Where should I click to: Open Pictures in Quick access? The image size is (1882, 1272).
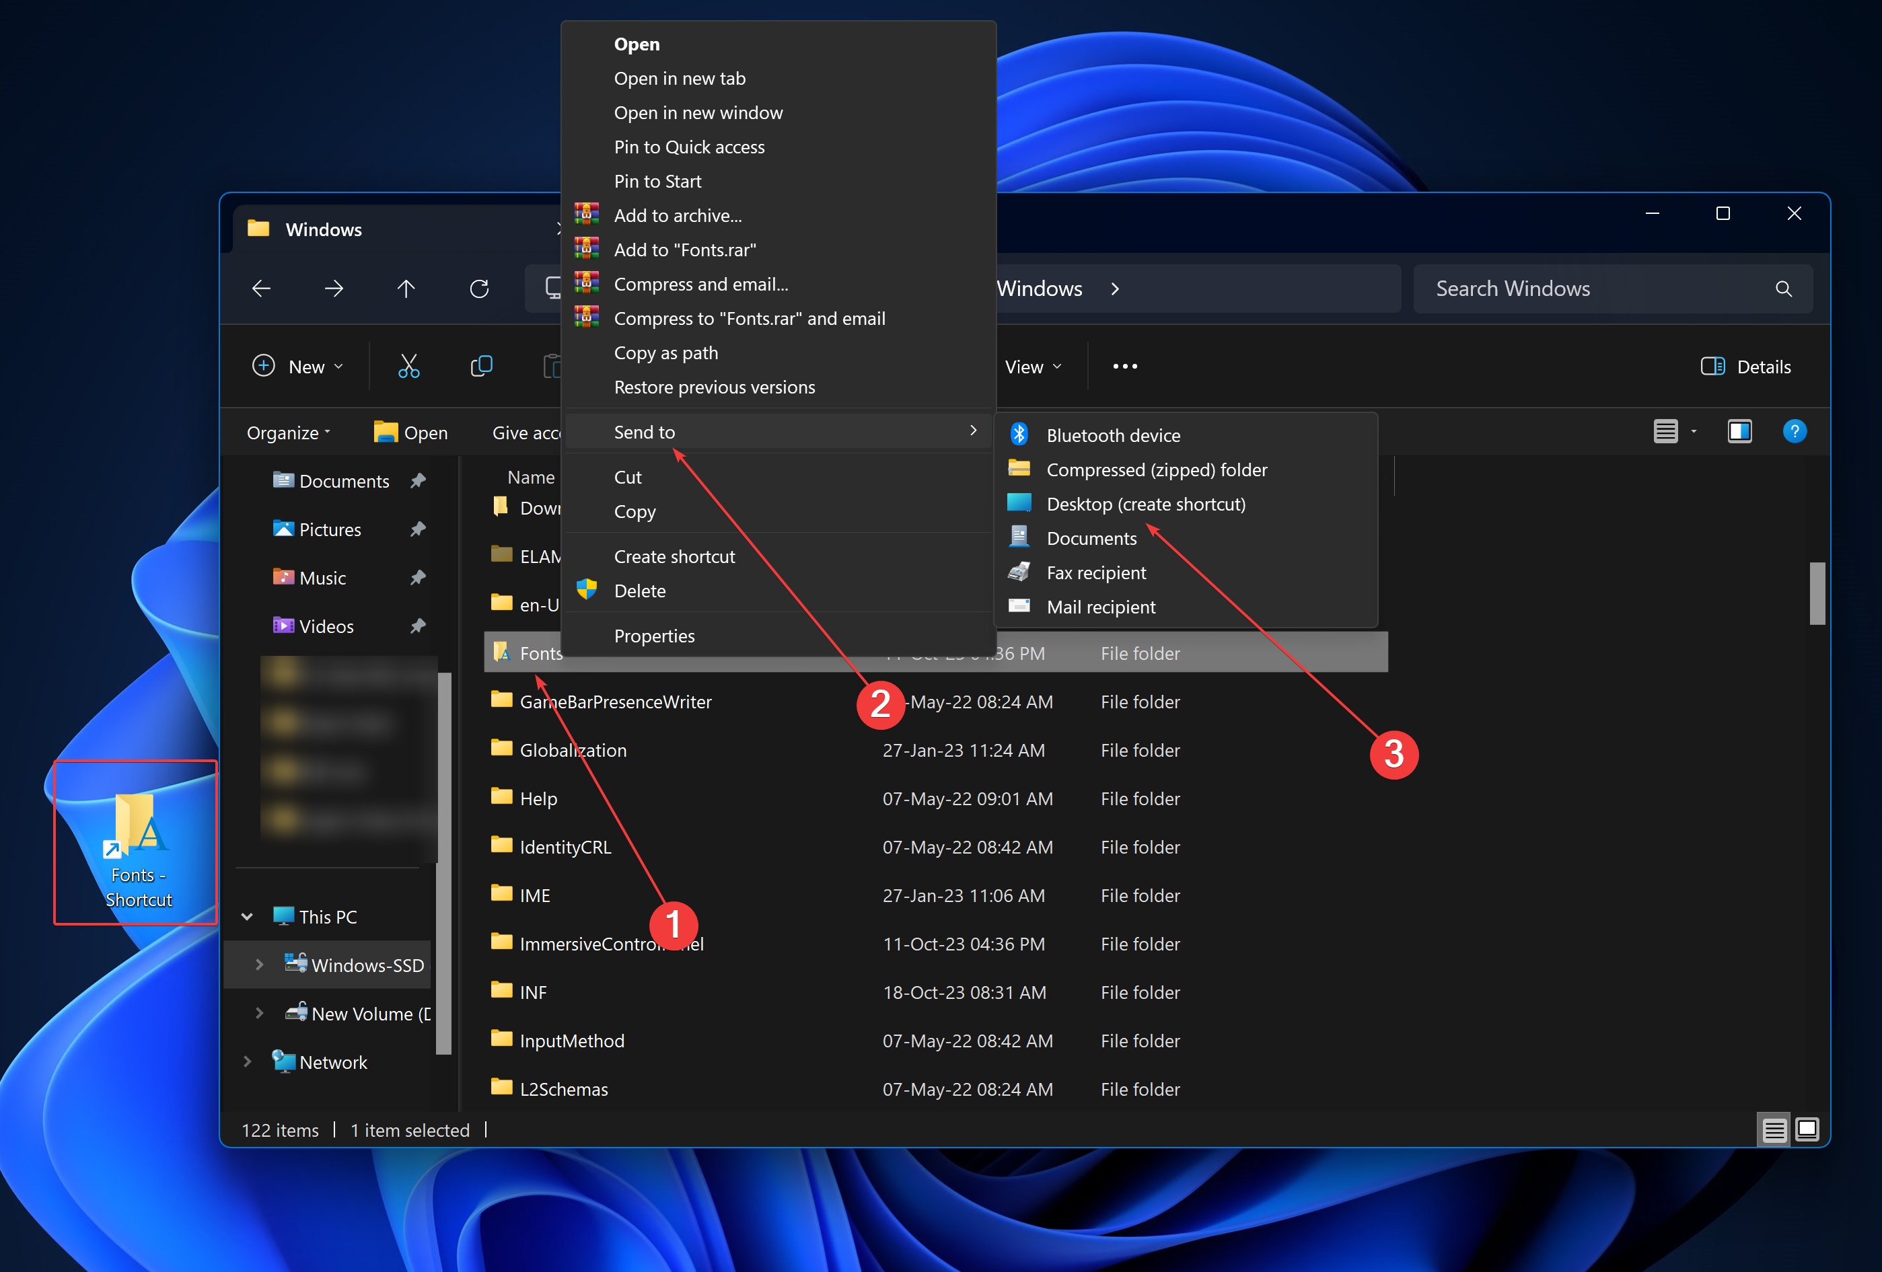point(318,529)
